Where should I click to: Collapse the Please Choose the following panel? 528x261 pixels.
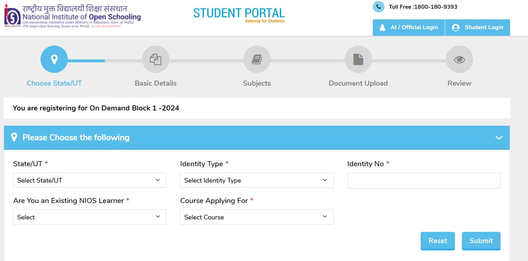click(499, 138)
